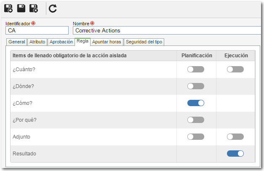
Task: Click the Ejecución column header
Action: [236, 56]
